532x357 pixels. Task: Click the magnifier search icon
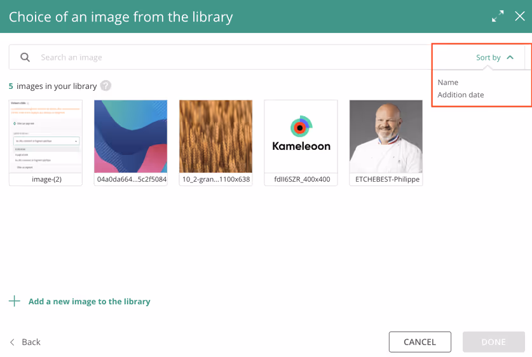click(25, 57)
